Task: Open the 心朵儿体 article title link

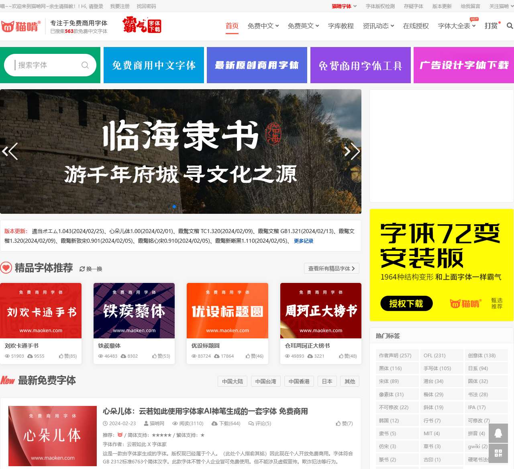Action: pos(205,411)
